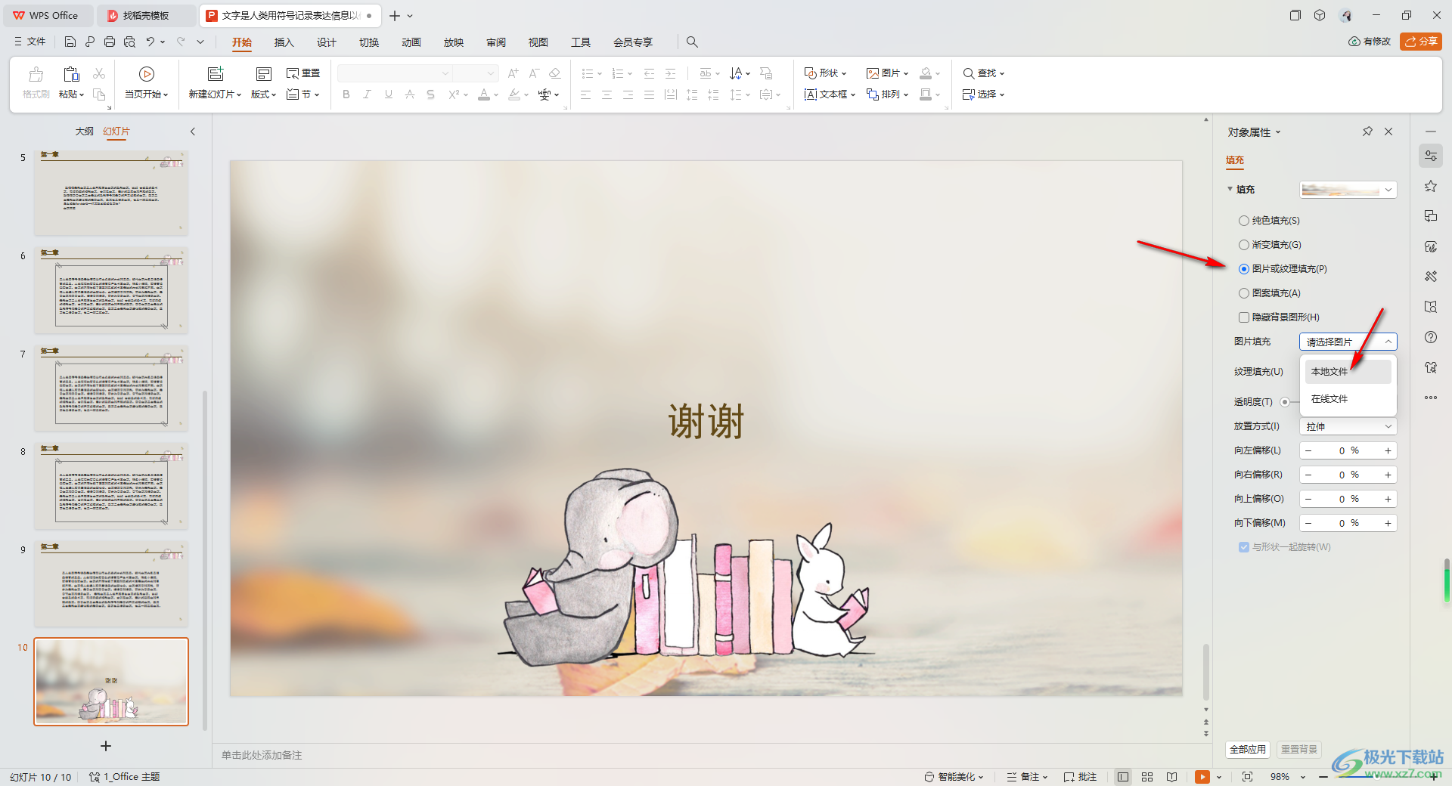Viewport: 1452px width, 786px height.
Task: Click the star animation sidebar icon
Action: pos(1431,186)
